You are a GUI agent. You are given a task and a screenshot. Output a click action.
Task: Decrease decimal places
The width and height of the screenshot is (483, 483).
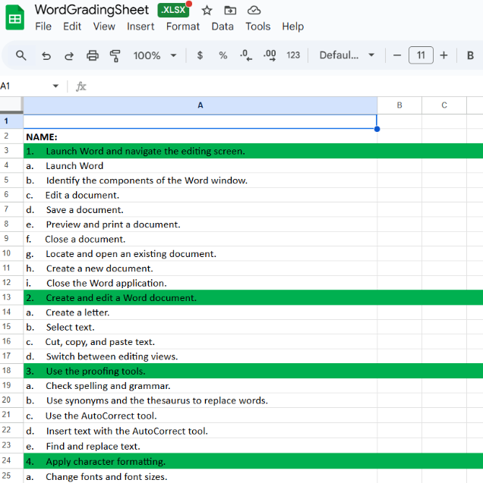(x=246, y=55)
